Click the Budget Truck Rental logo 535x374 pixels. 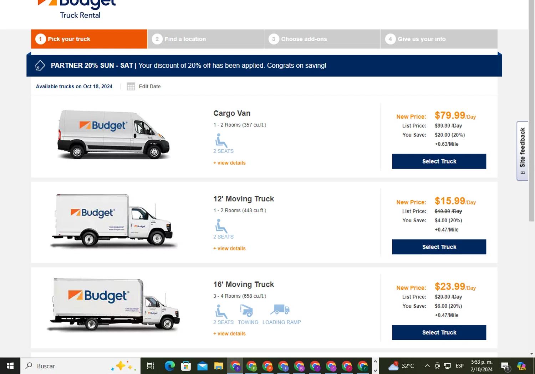pos(77,9)
